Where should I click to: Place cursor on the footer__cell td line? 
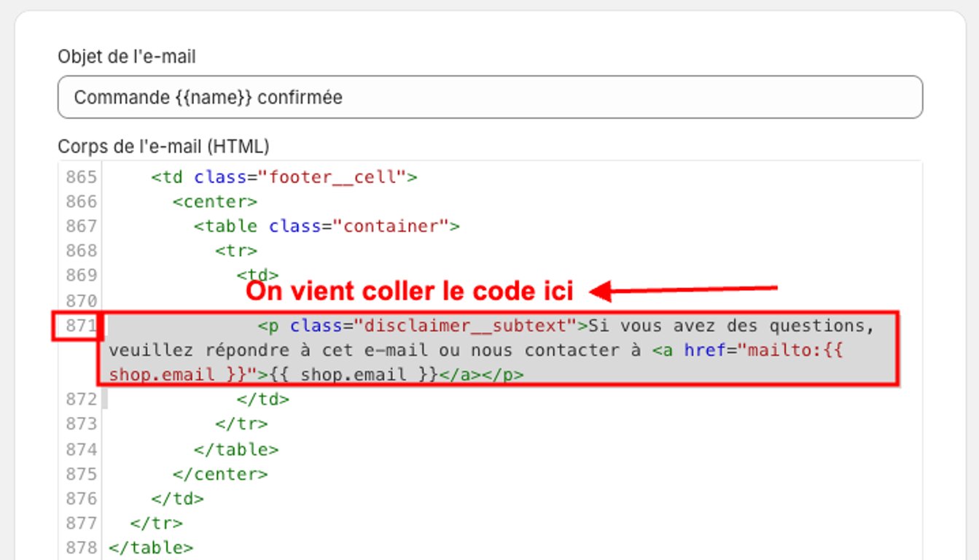click(x=284, y=177)
